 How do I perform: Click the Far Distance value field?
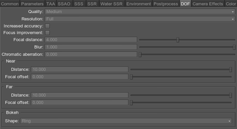[80, 95]
